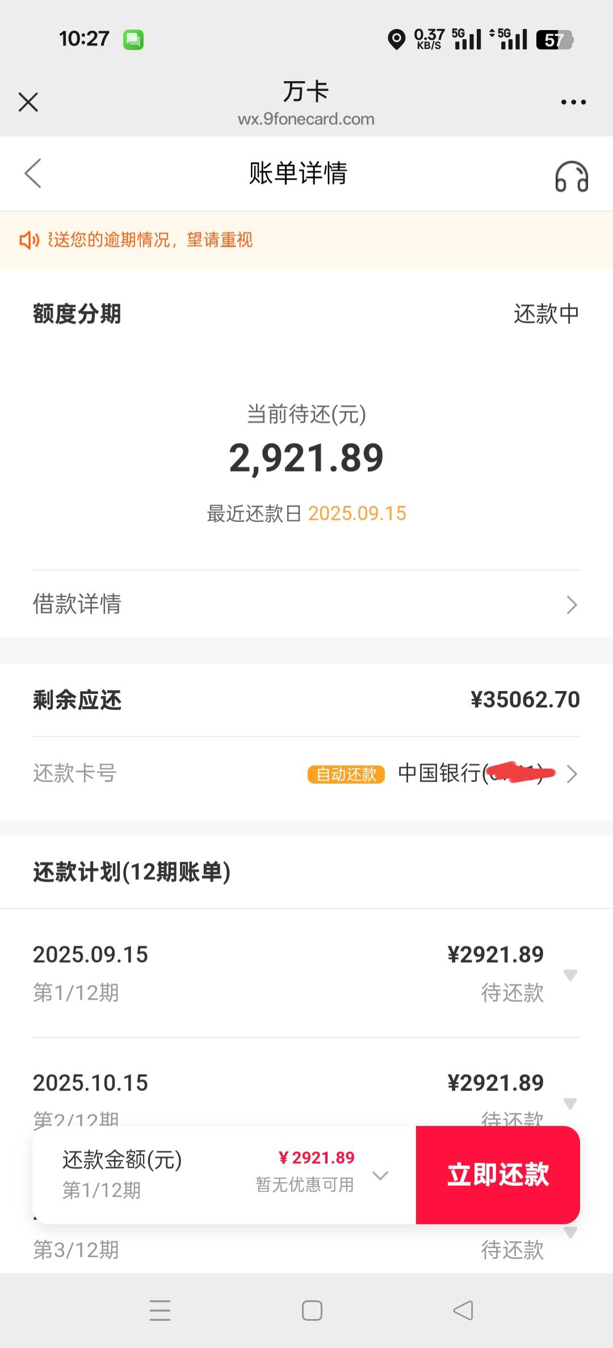The image size is (613, 1348).
Task: Open 还款卡号 bank card selection chevron
Action: 572,774
